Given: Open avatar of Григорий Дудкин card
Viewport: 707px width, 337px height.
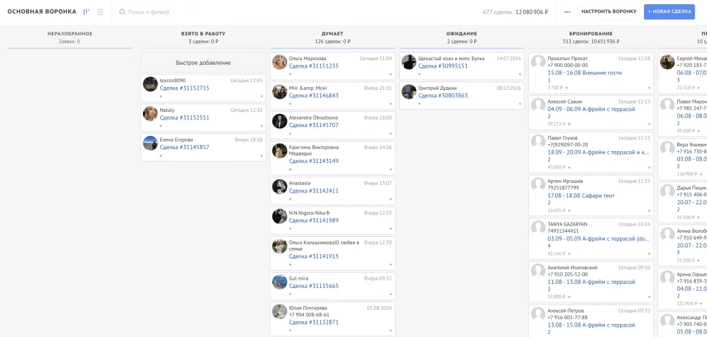Looking at the screenshot, I should [409, 92].
